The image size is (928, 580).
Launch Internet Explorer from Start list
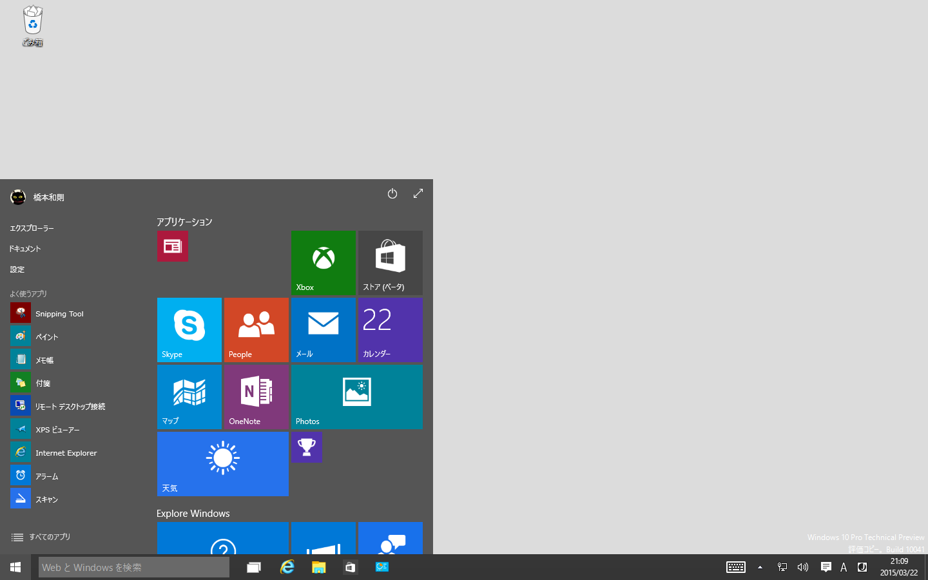coord(77,452)
